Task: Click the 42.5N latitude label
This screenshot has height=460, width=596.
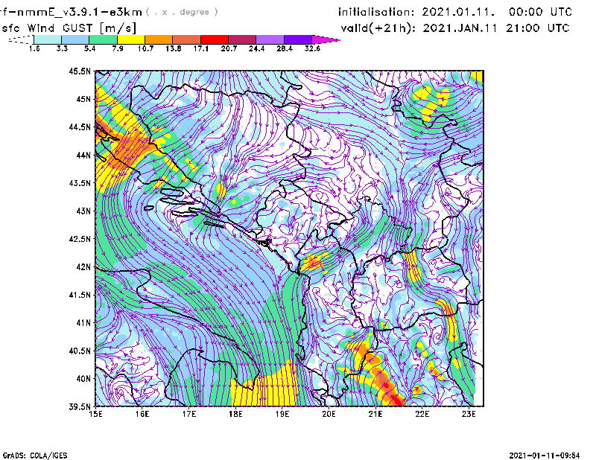Action: pyautogui.click(x=80, y=239)
